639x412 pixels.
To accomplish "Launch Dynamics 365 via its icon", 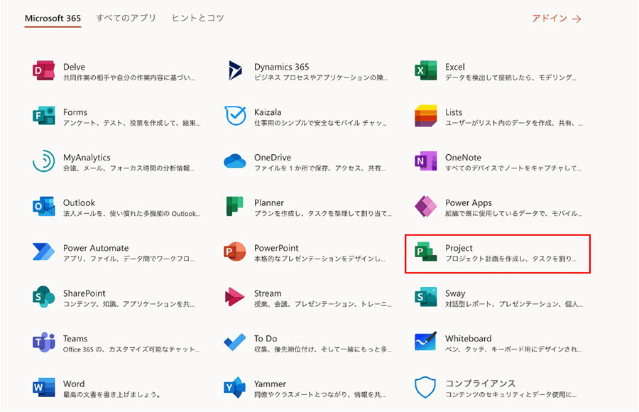I will tap(235, 71).
